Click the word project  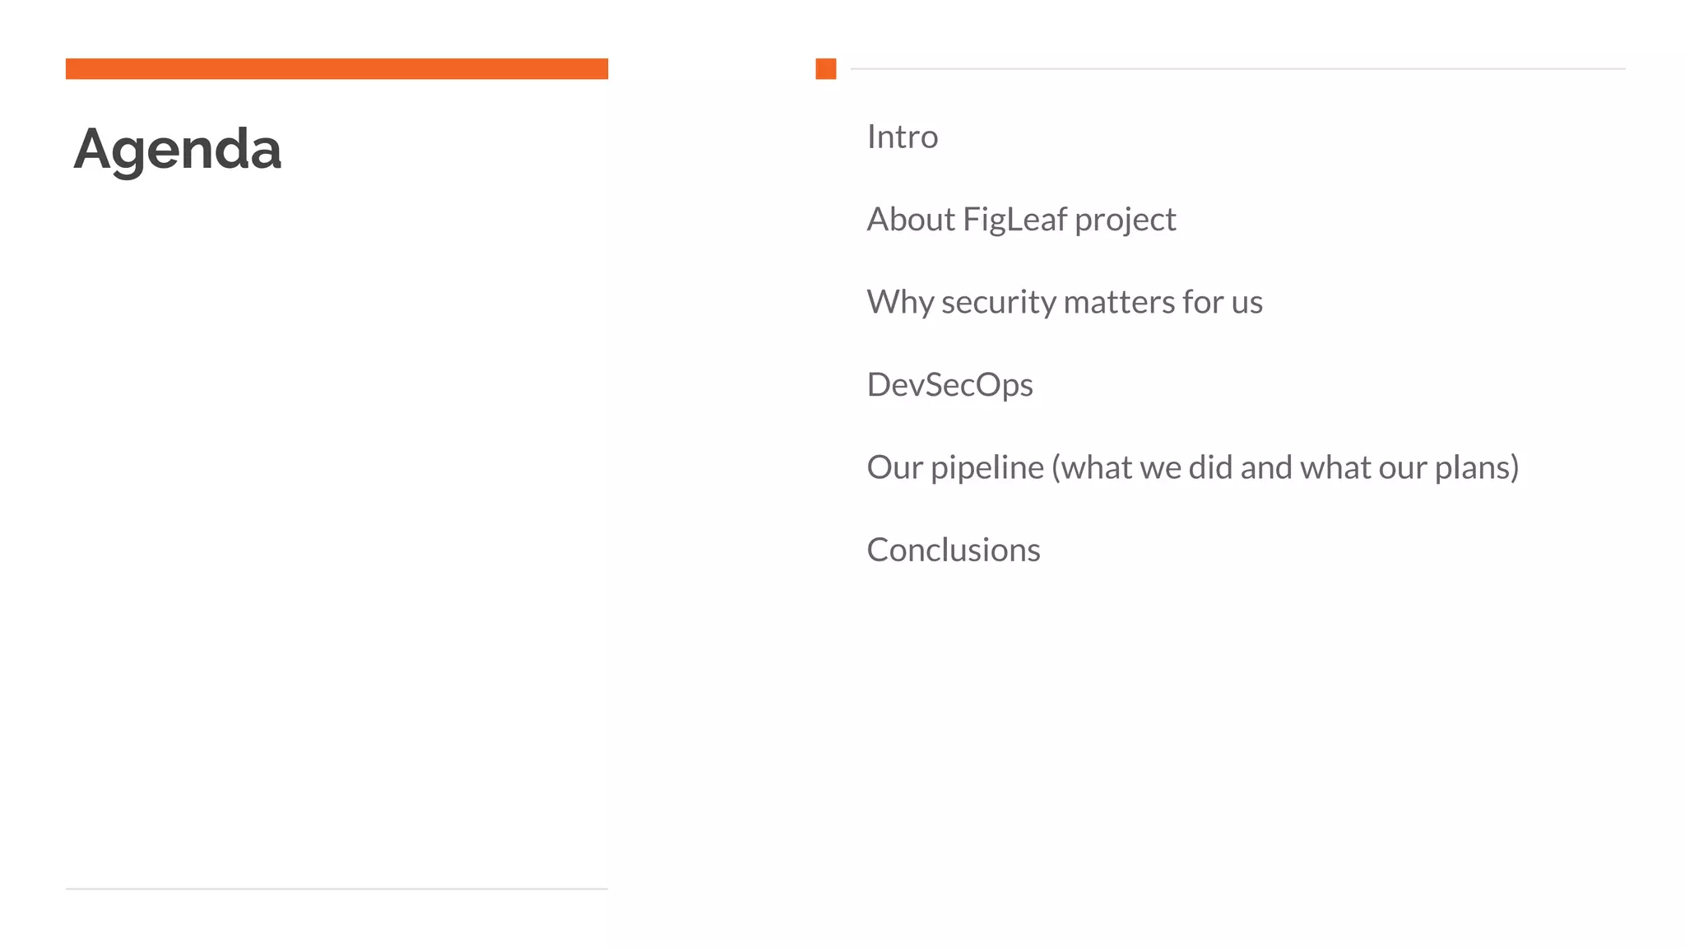click(1126, 221)
